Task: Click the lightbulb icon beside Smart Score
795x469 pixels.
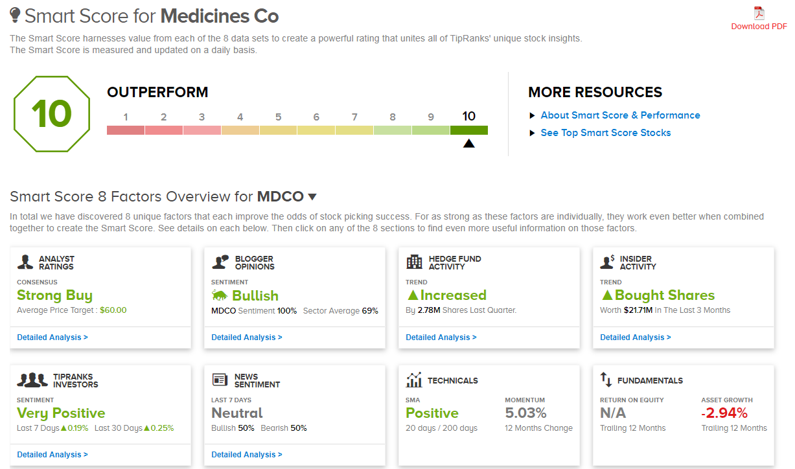Action: coord(16,16)
